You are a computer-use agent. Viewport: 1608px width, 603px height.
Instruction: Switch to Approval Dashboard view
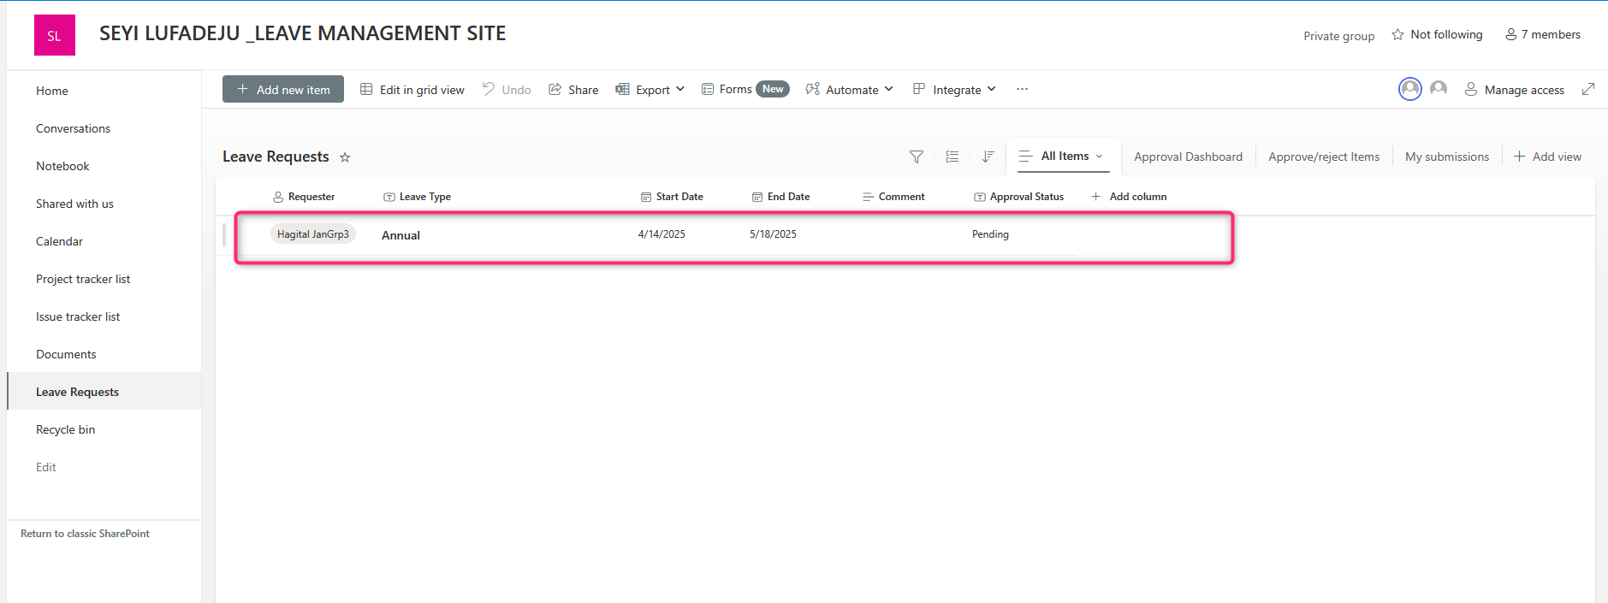1189,157
